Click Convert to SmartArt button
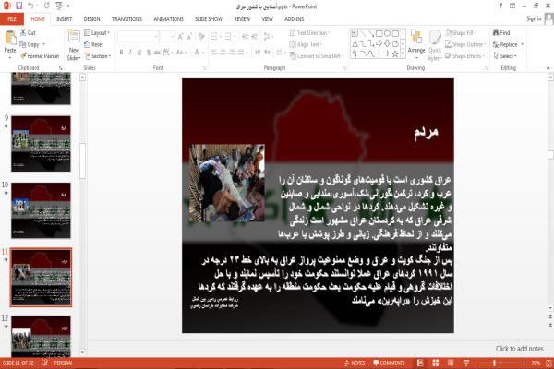554x369 pixels. [316, 55]
